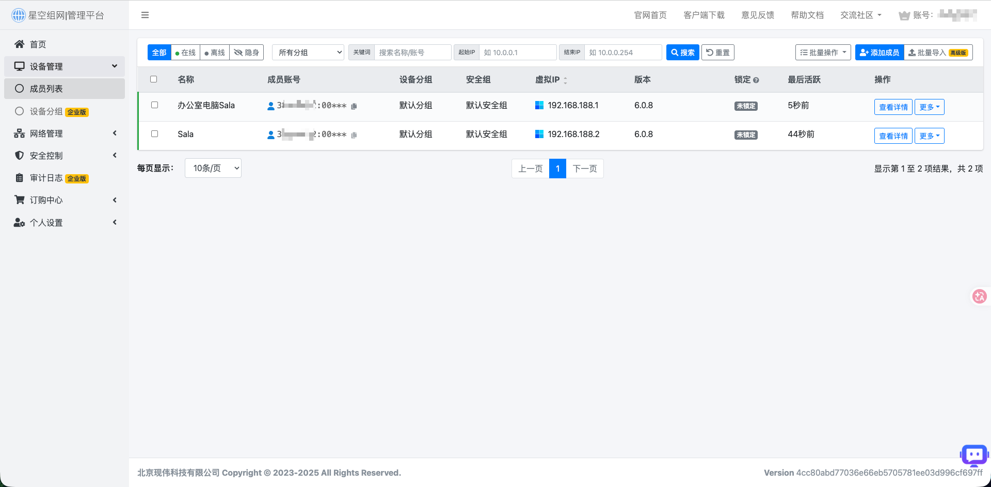This screenshot has height=487, width=991.
Task: Filter members by 在线 status
Action: 185,53
